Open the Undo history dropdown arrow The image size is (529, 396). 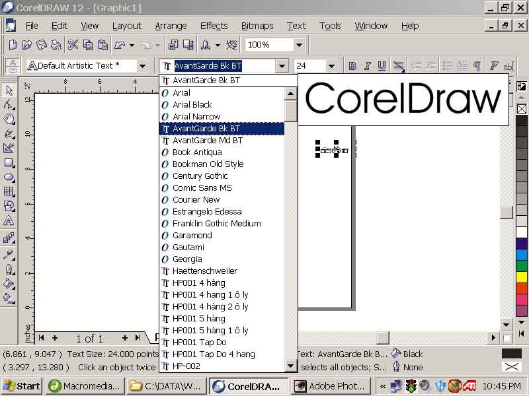[x=132, y=45]
